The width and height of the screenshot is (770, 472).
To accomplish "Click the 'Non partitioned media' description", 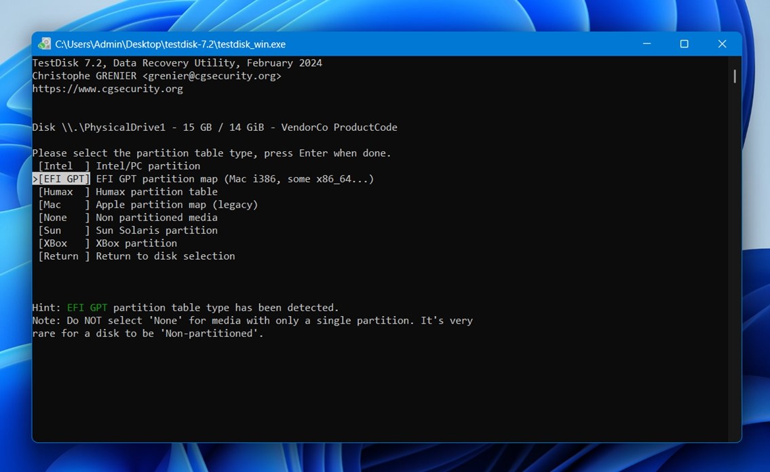I will click(157, 218).
